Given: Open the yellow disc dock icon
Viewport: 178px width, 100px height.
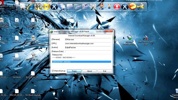Looking at the screenshot, I should pyautogui.click(x=46, y=7).
